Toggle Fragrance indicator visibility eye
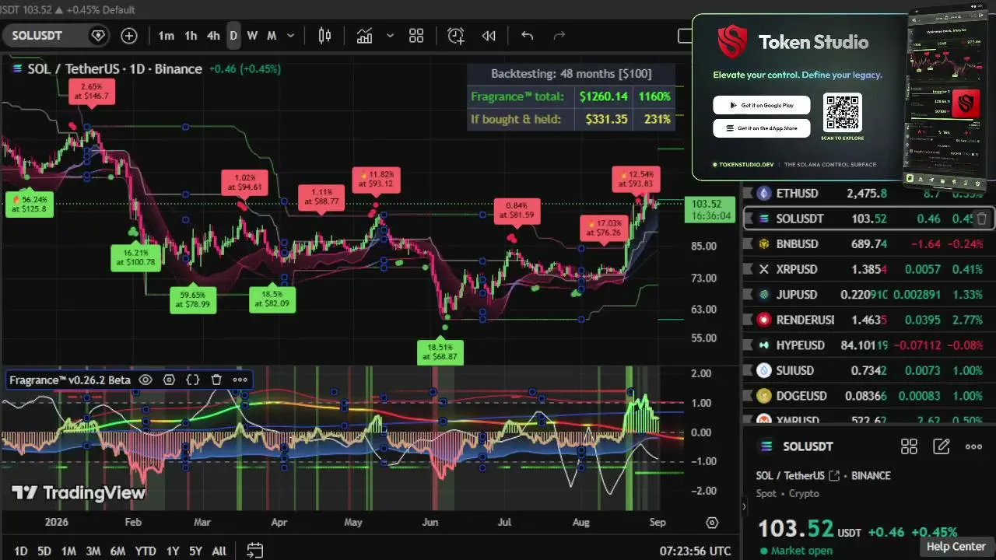996x560 pixels. point(146,380)
